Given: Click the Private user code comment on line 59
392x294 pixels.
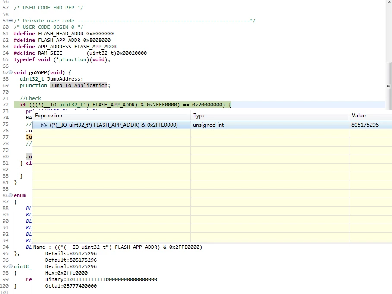Looking at the screenshot, I should pyautogui.click(x=135, y=20).
